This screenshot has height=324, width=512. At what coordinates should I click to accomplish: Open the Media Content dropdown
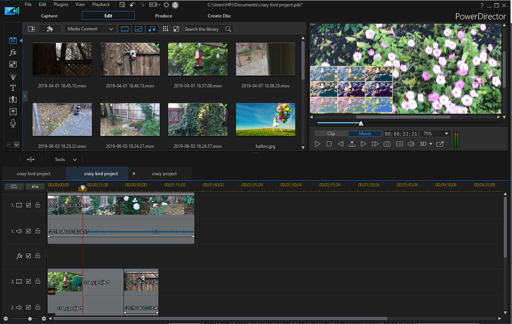tap(90, 29)
